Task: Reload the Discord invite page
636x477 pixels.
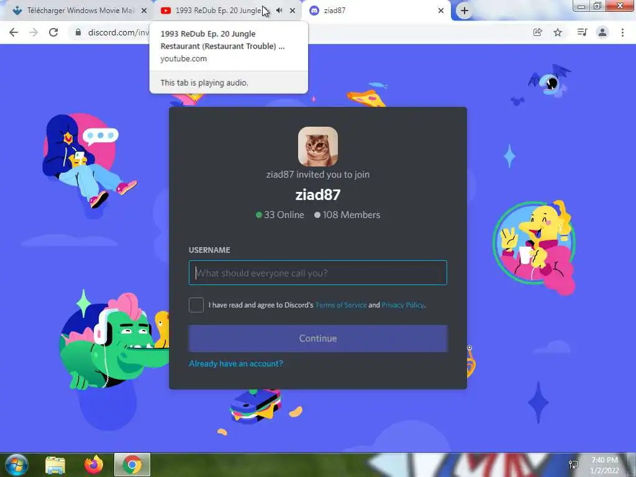Action: coord(53,32)
